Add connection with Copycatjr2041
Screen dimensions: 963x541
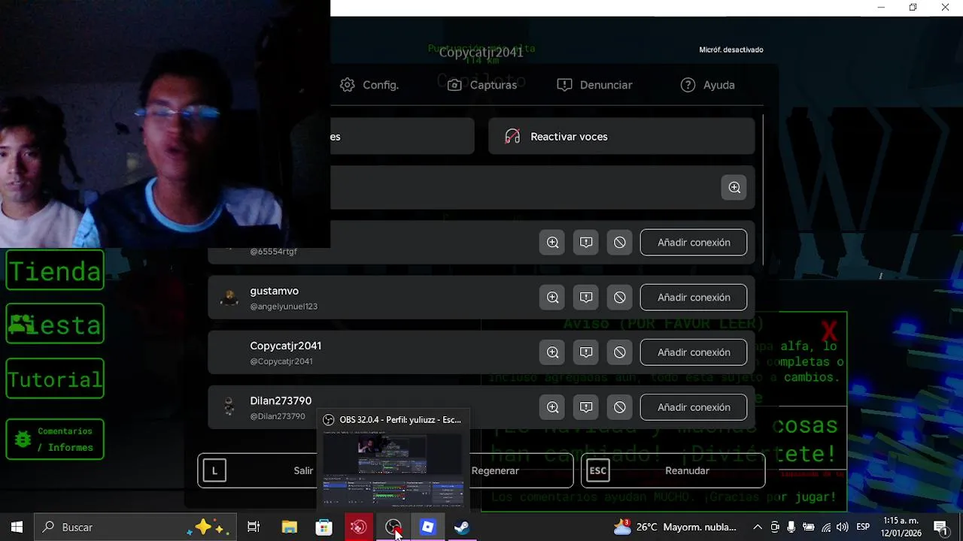[694, 352]
